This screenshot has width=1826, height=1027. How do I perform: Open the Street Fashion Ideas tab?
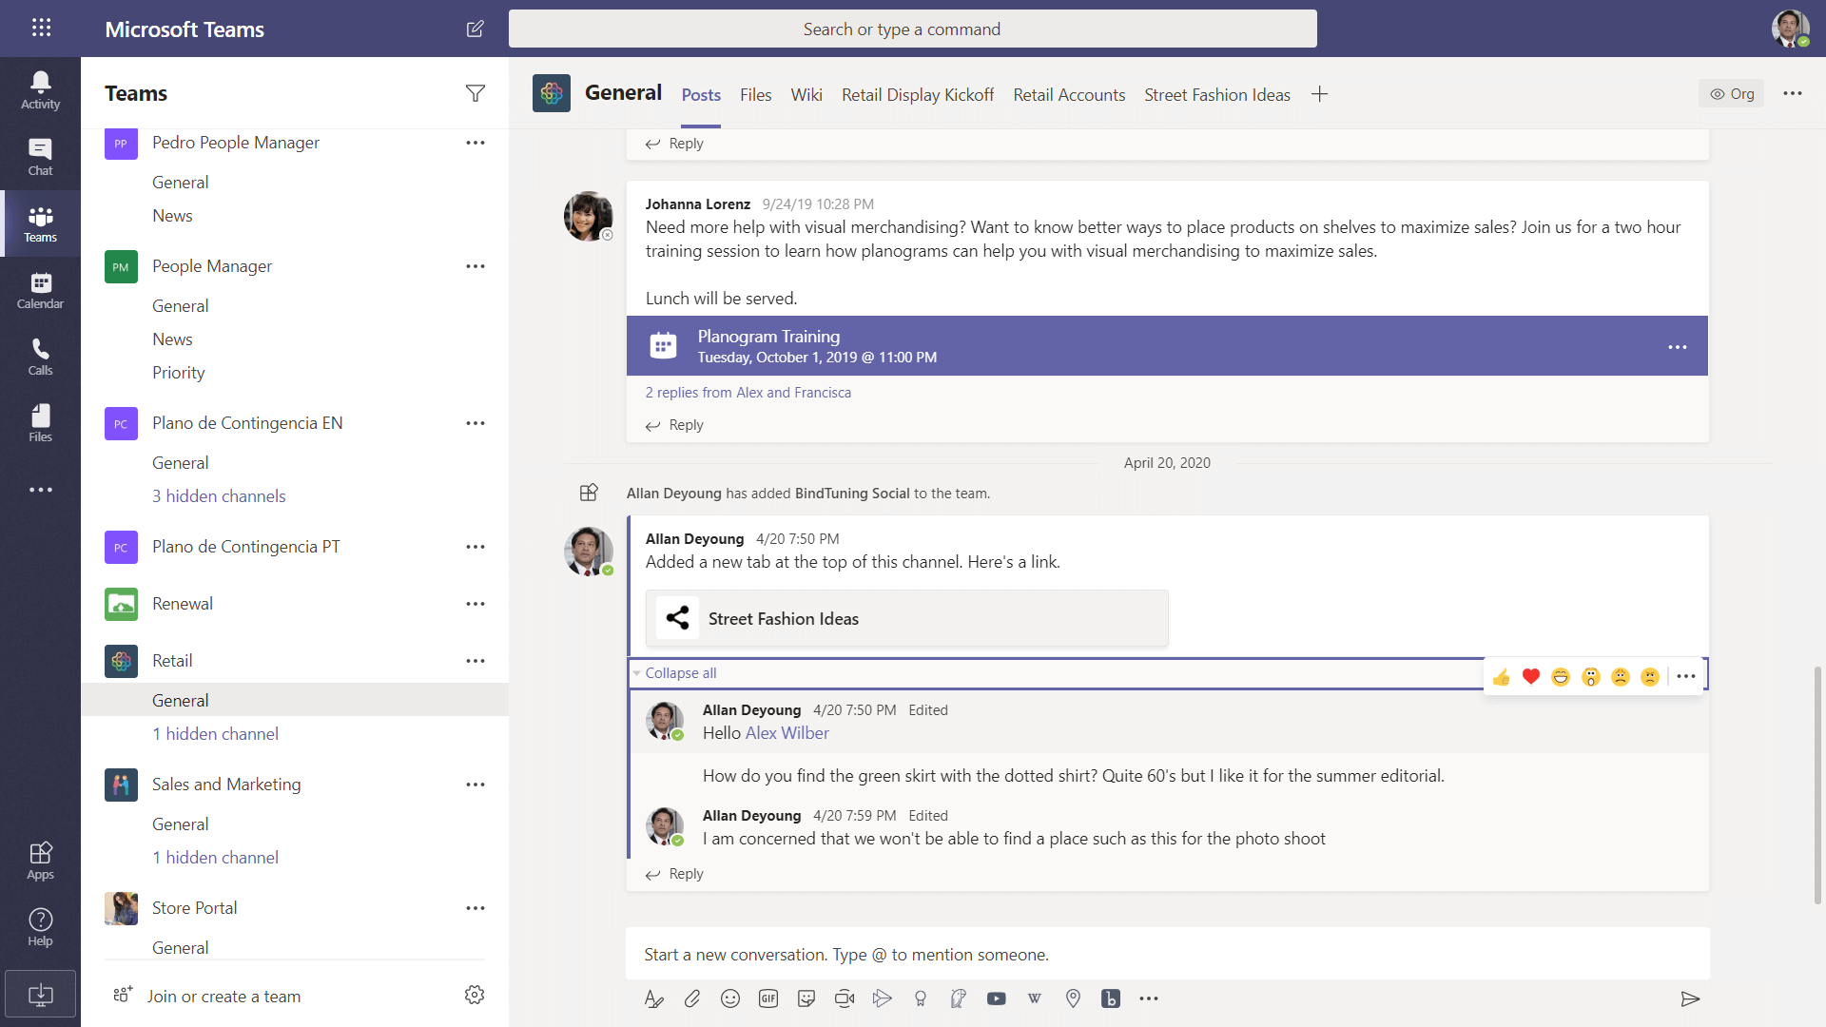pyautogui.click(x=1217, y=95)
